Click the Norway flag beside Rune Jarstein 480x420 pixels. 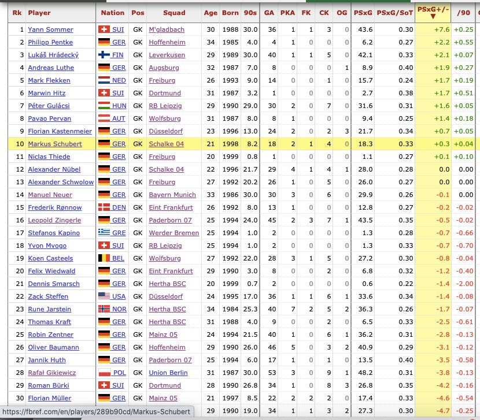[104, 309]
